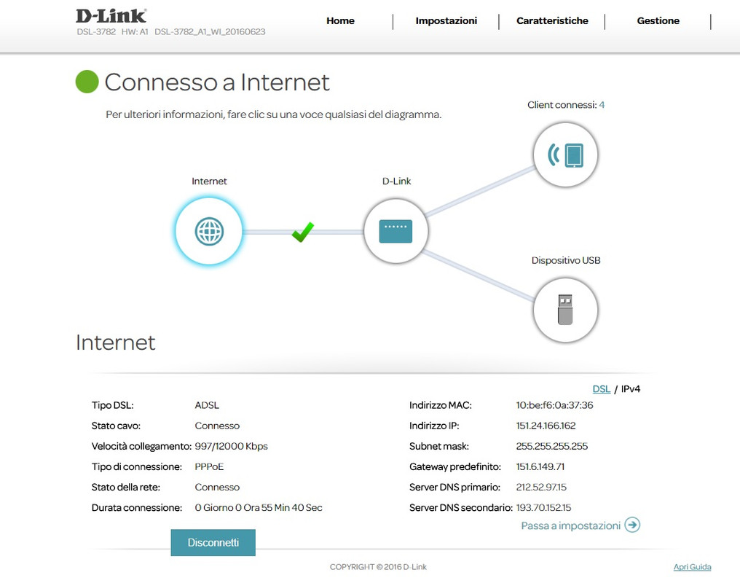Image resolution: width=740 pixels, height=583 pixels.
Task: Click the Internet label above the globe
Action: click(209, 181)
